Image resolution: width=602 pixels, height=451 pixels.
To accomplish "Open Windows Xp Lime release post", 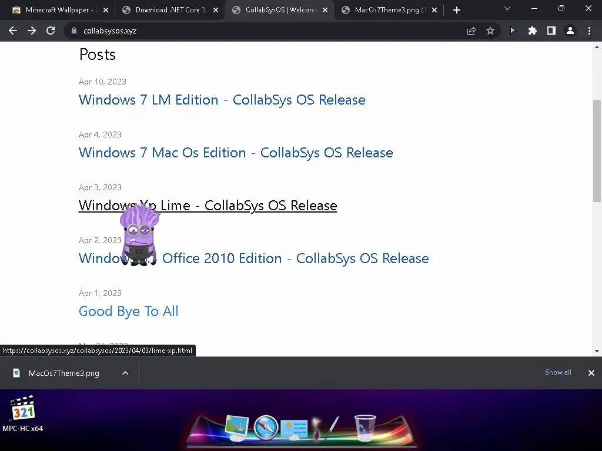I will pos(208,206).
